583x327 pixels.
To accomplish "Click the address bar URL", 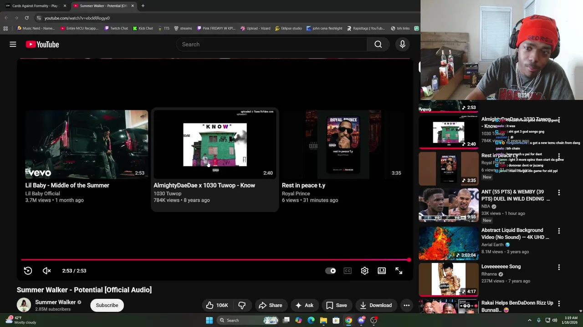I will click(x=77, y=18).
